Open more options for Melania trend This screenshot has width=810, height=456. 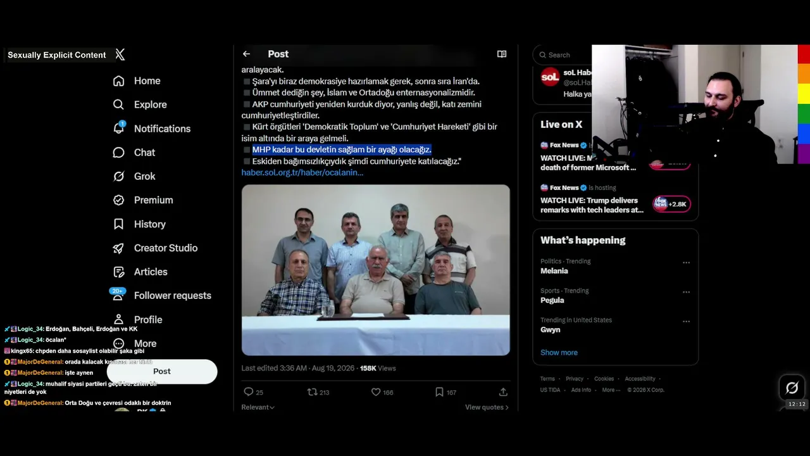click(x=686, y=262)
